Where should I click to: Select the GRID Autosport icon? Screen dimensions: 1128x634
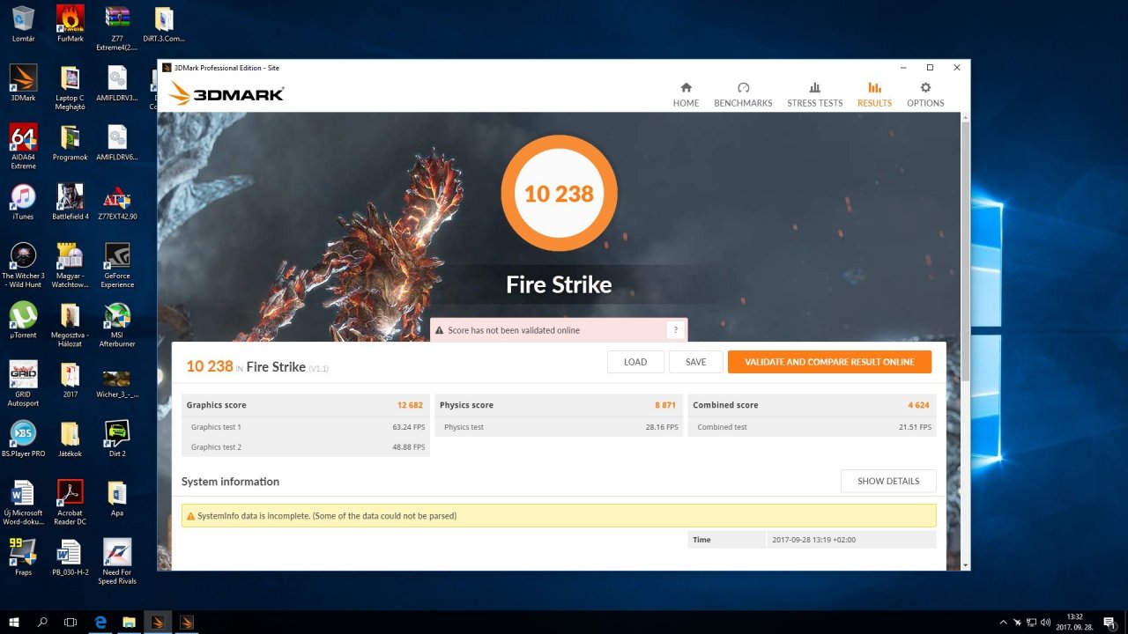(x=24, y=382)
